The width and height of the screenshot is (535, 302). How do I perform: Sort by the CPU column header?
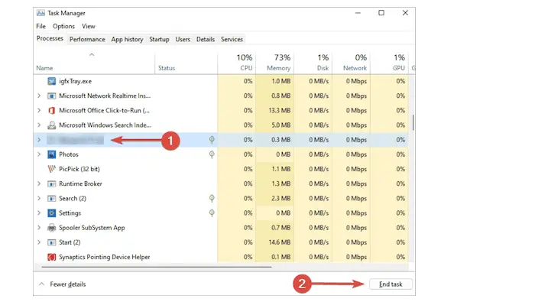(237, 63)
